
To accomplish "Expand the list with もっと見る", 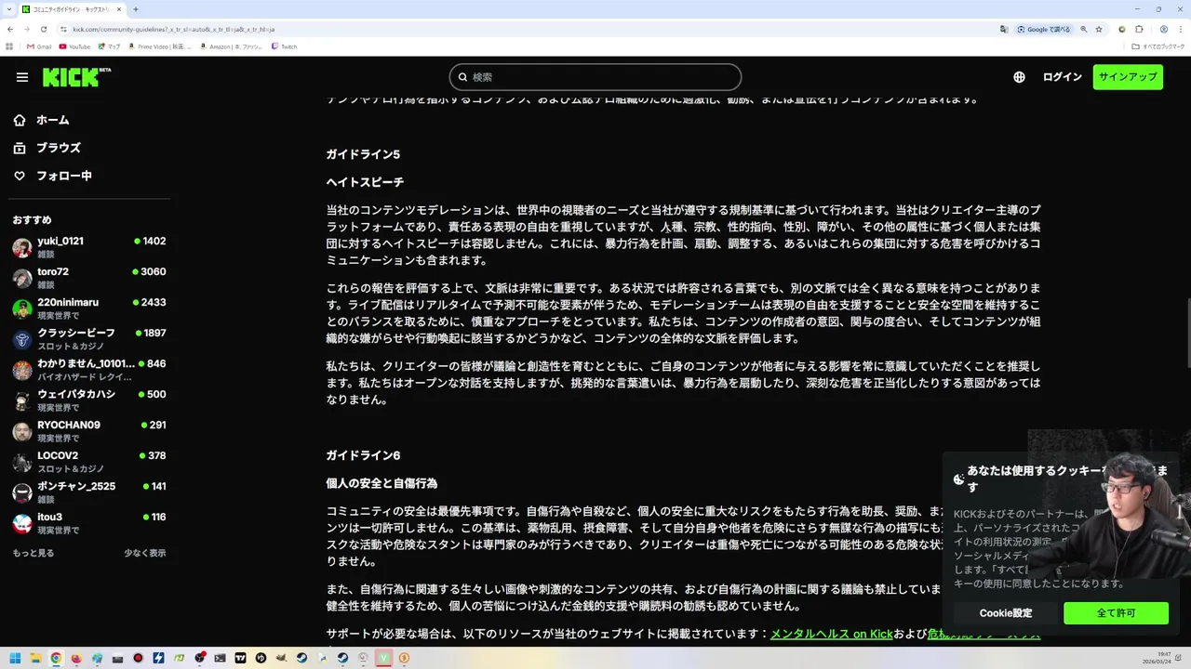I will coord(33,553).
